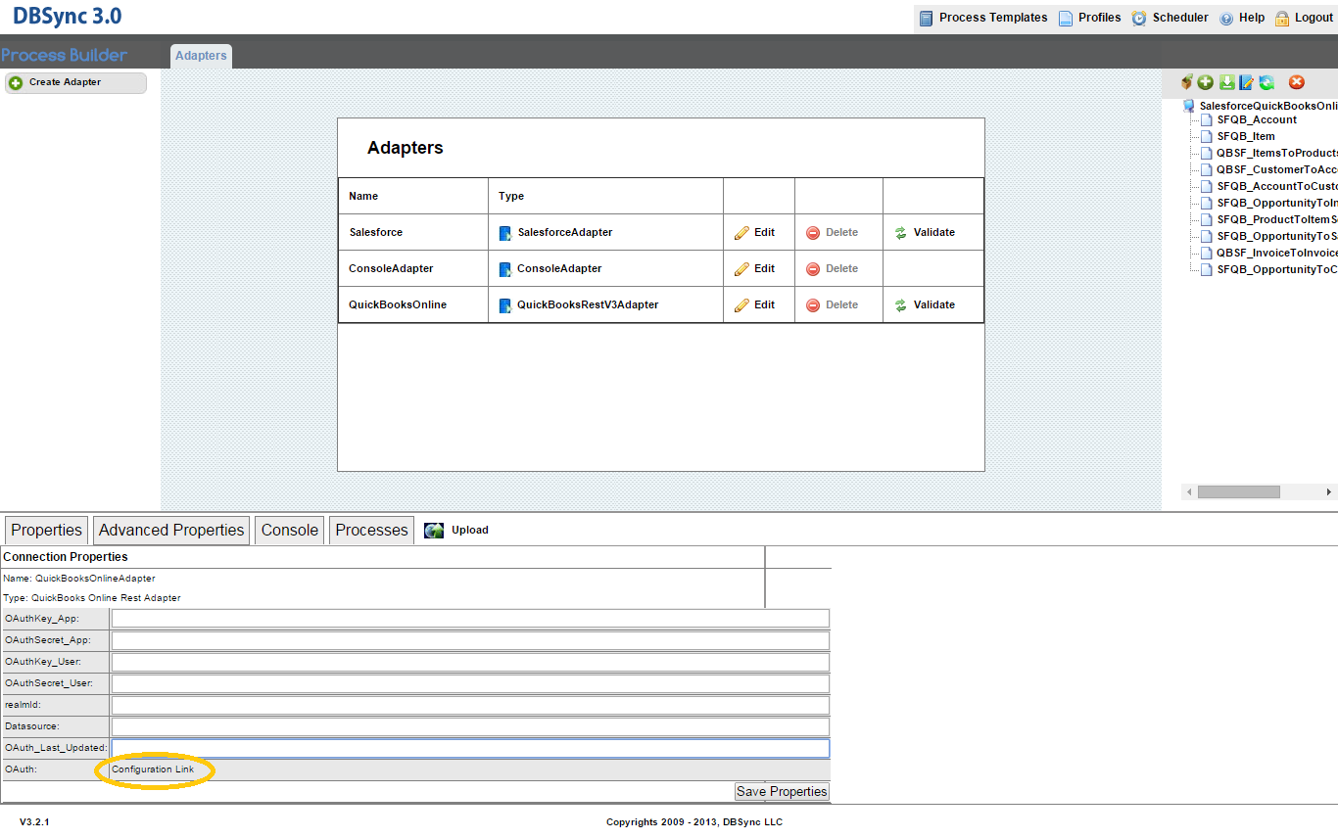Image resolution: width=1338 pixels, height=839 pixels.
Task: Click the SalesforceAdapter type icon
Action: click(x=505, y=233)
